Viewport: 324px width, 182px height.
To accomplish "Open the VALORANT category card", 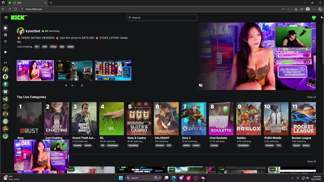I will point(166,119).
